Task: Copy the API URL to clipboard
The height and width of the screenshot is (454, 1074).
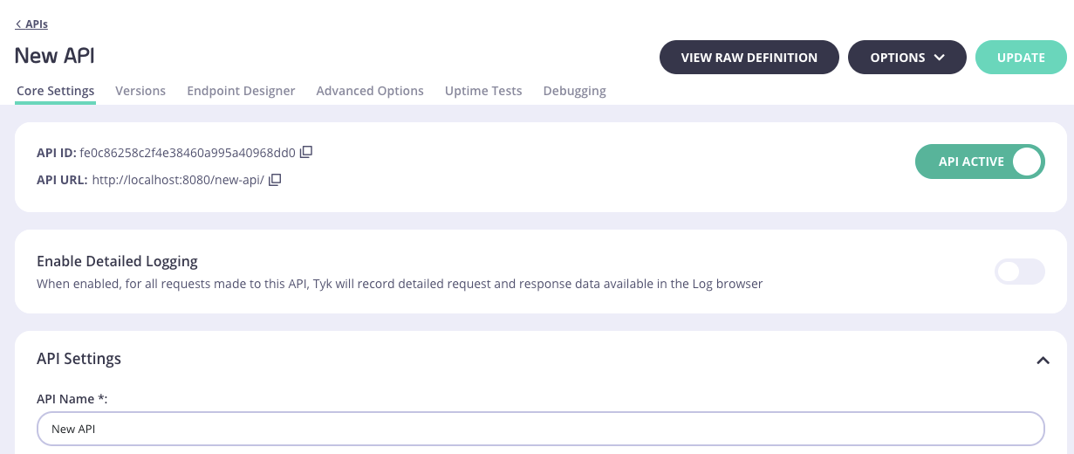Action: (x=275, y=180)
